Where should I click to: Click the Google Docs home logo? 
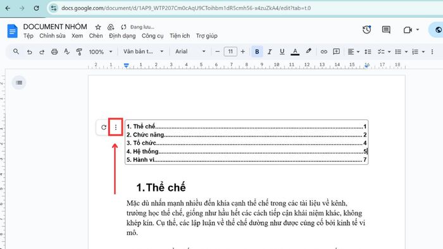13,31
